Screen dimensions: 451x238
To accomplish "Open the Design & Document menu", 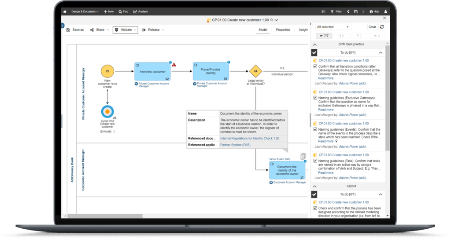I will 85,11.
